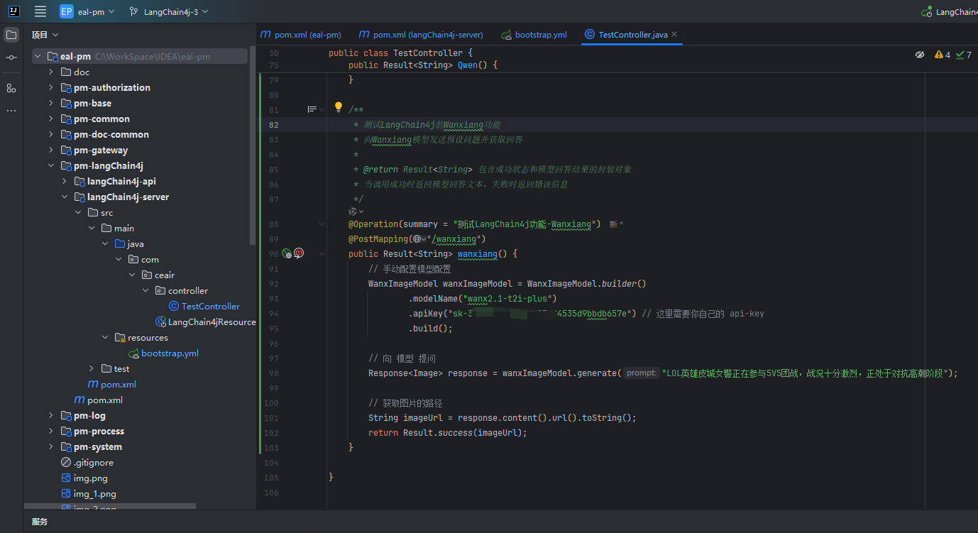Fold the doc comment at line 81
Image resolution: width=978 pixels, height=533 pixels.
coord(322,109)
